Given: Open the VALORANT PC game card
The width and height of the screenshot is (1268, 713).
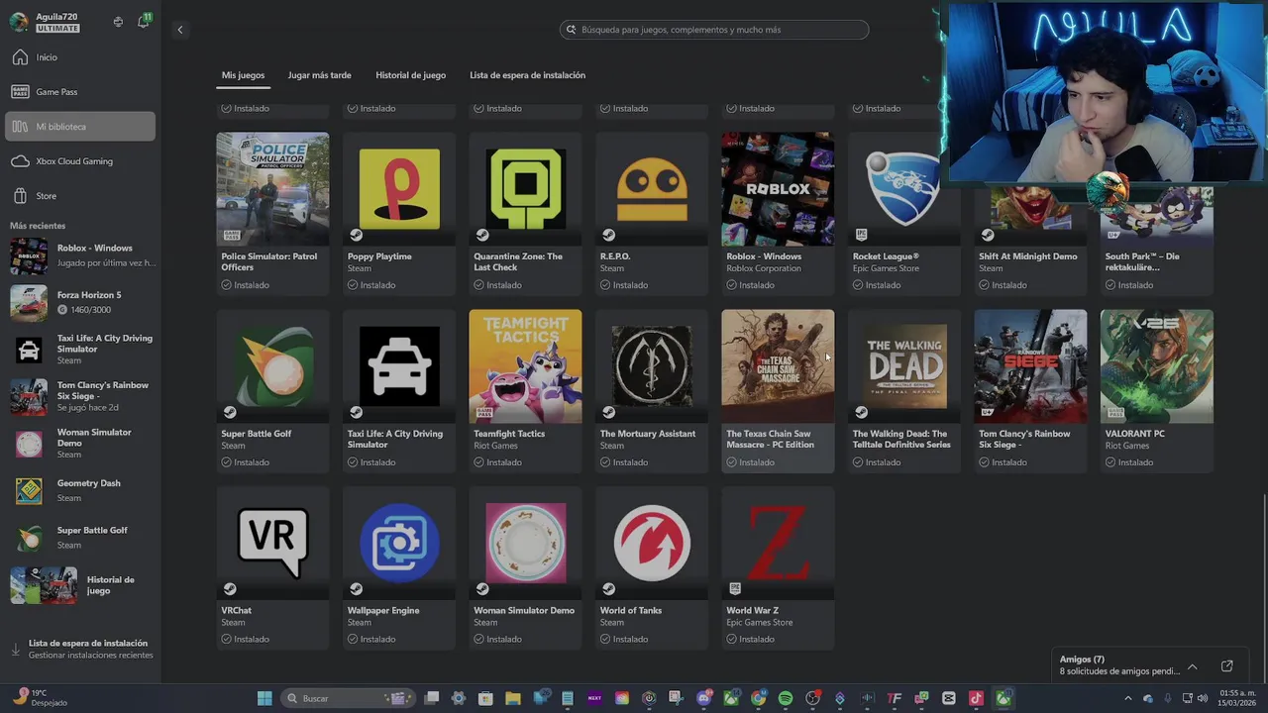Looking at the screenshot, I should [1157, 390].
